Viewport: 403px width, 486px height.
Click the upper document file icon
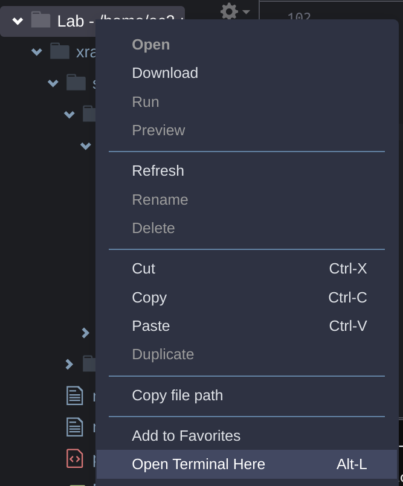[x=74, y=396]
